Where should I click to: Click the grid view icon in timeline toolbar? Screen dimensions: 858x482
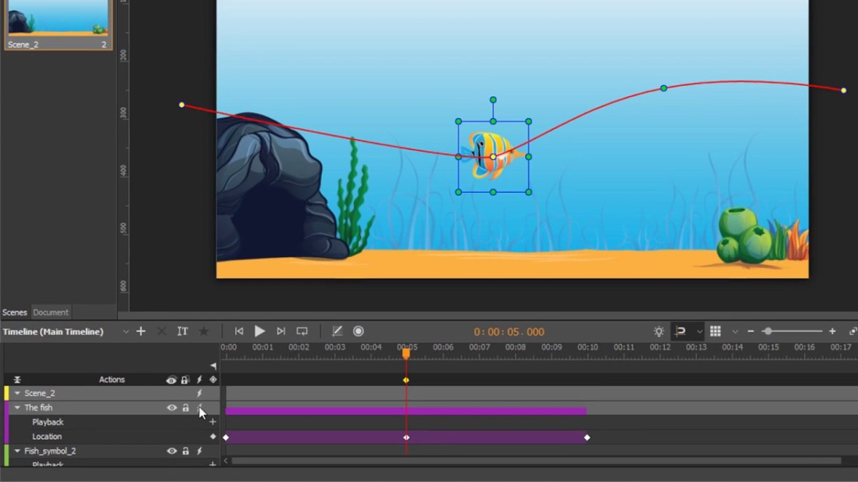715,331
